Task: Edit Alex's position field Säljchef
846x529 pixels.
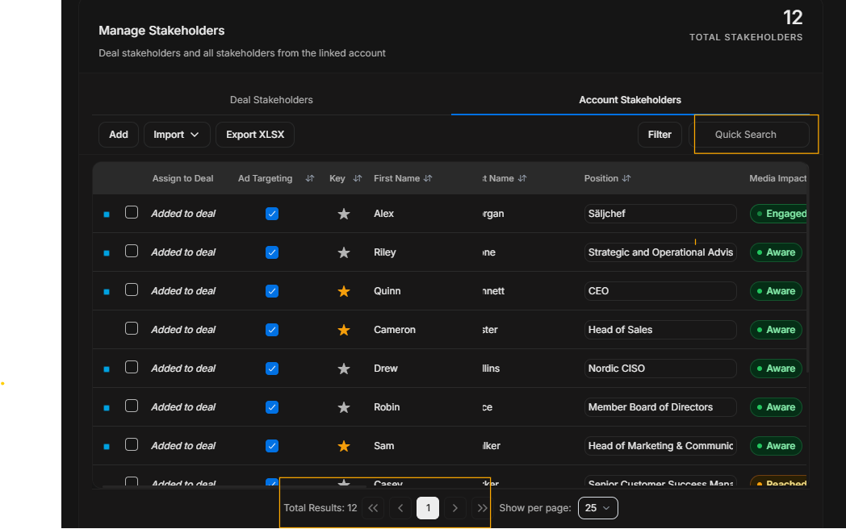Action: pos(660,214)
